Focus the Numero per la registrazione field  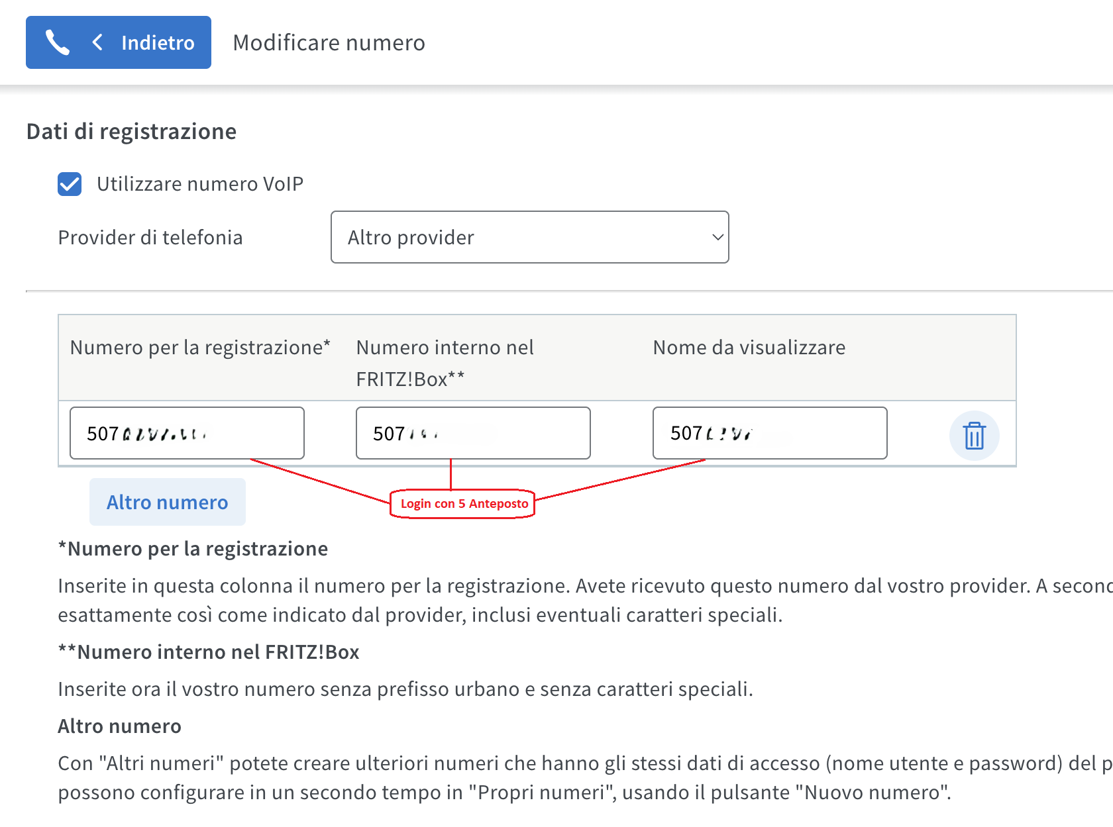click(x=187, y=433)
